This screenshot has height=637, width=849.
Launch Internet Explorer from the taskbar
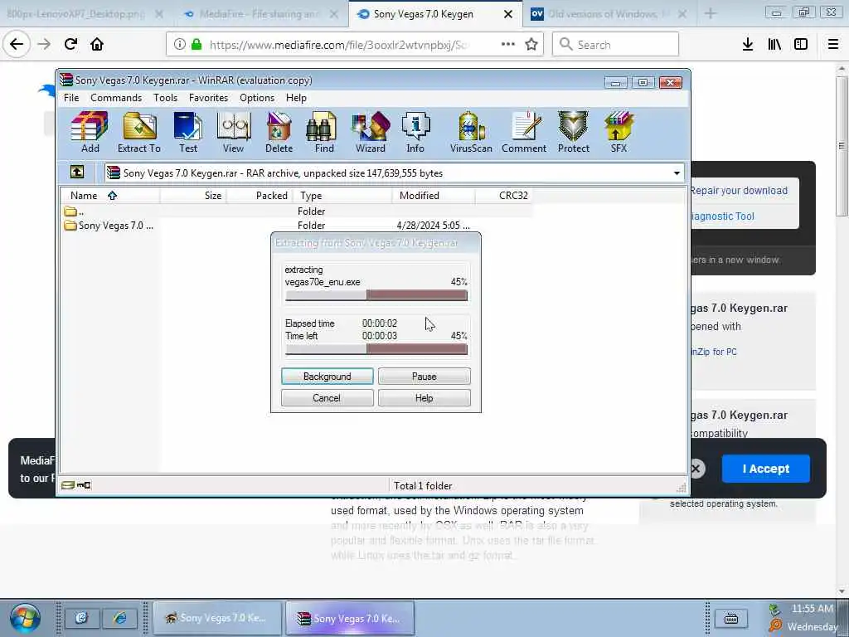pos(120,617)
